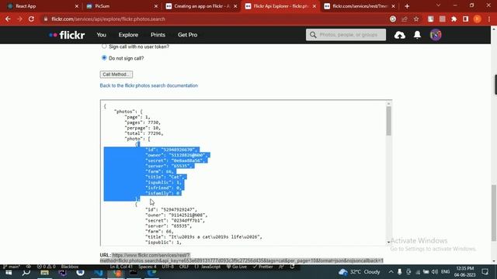Close the Flickr Api Explorer tab
The image size is (497, 279).
(x=314, y=6)
